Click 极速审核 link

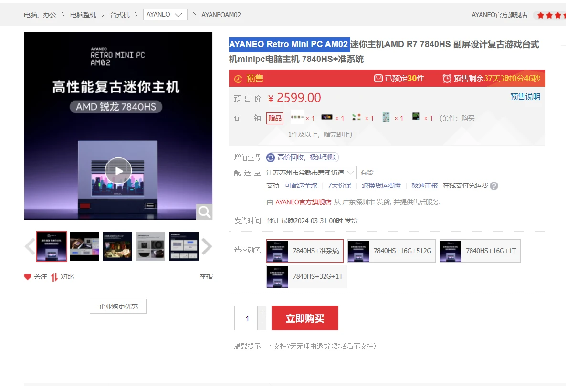click(x=425, y=185)
